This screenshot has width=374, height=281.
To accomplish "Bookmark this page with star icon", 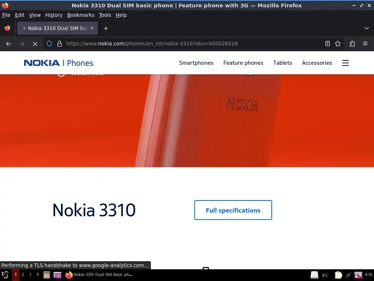I will (338, 44).
